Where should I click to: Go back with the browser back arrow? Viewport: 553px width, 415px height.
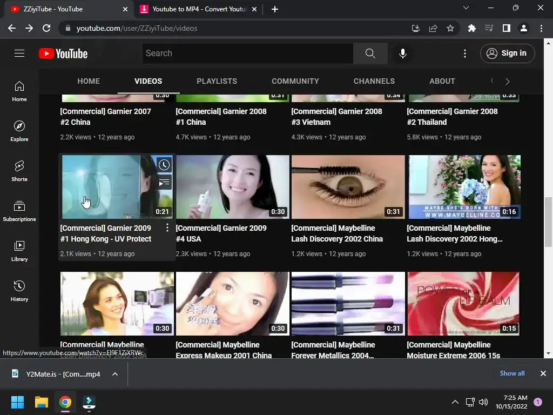click(12, 28)
